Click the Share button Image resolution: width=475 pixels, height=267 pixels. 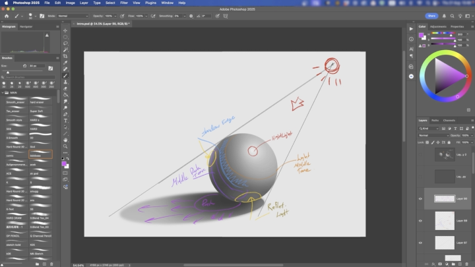(431, 15)
